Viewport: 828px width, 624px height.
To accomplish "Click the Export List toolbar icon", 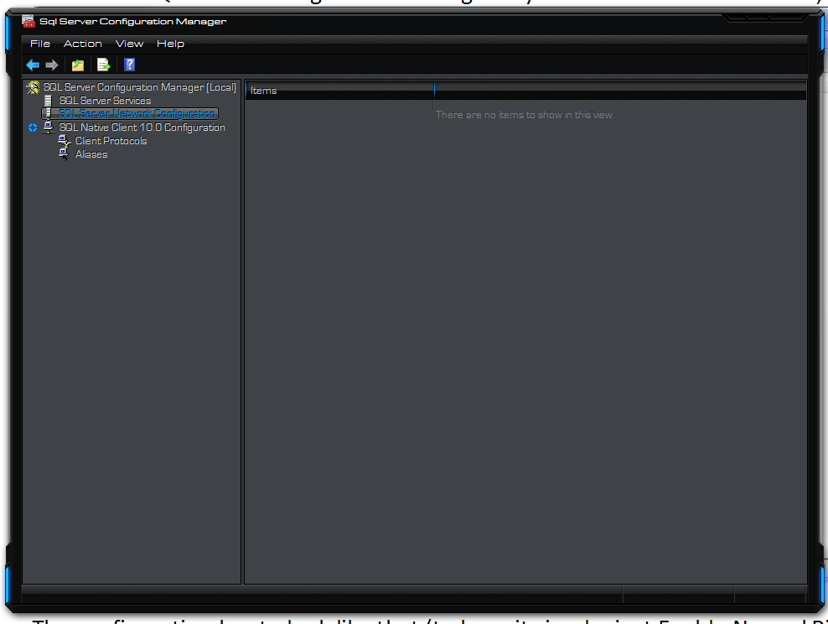I will point(104,65).
